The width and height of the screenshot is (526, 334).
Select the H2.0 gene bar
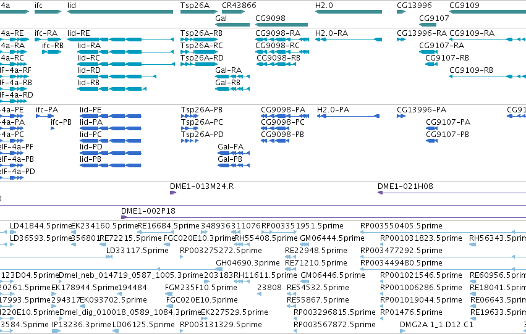tap(349, 12)
